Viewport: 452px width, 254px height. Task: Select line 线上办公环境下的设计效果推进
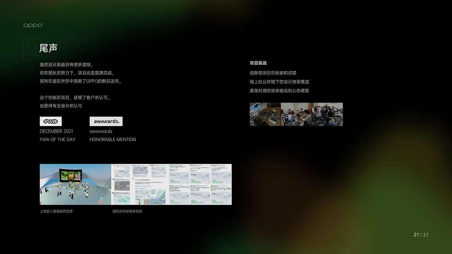(279, 82)
